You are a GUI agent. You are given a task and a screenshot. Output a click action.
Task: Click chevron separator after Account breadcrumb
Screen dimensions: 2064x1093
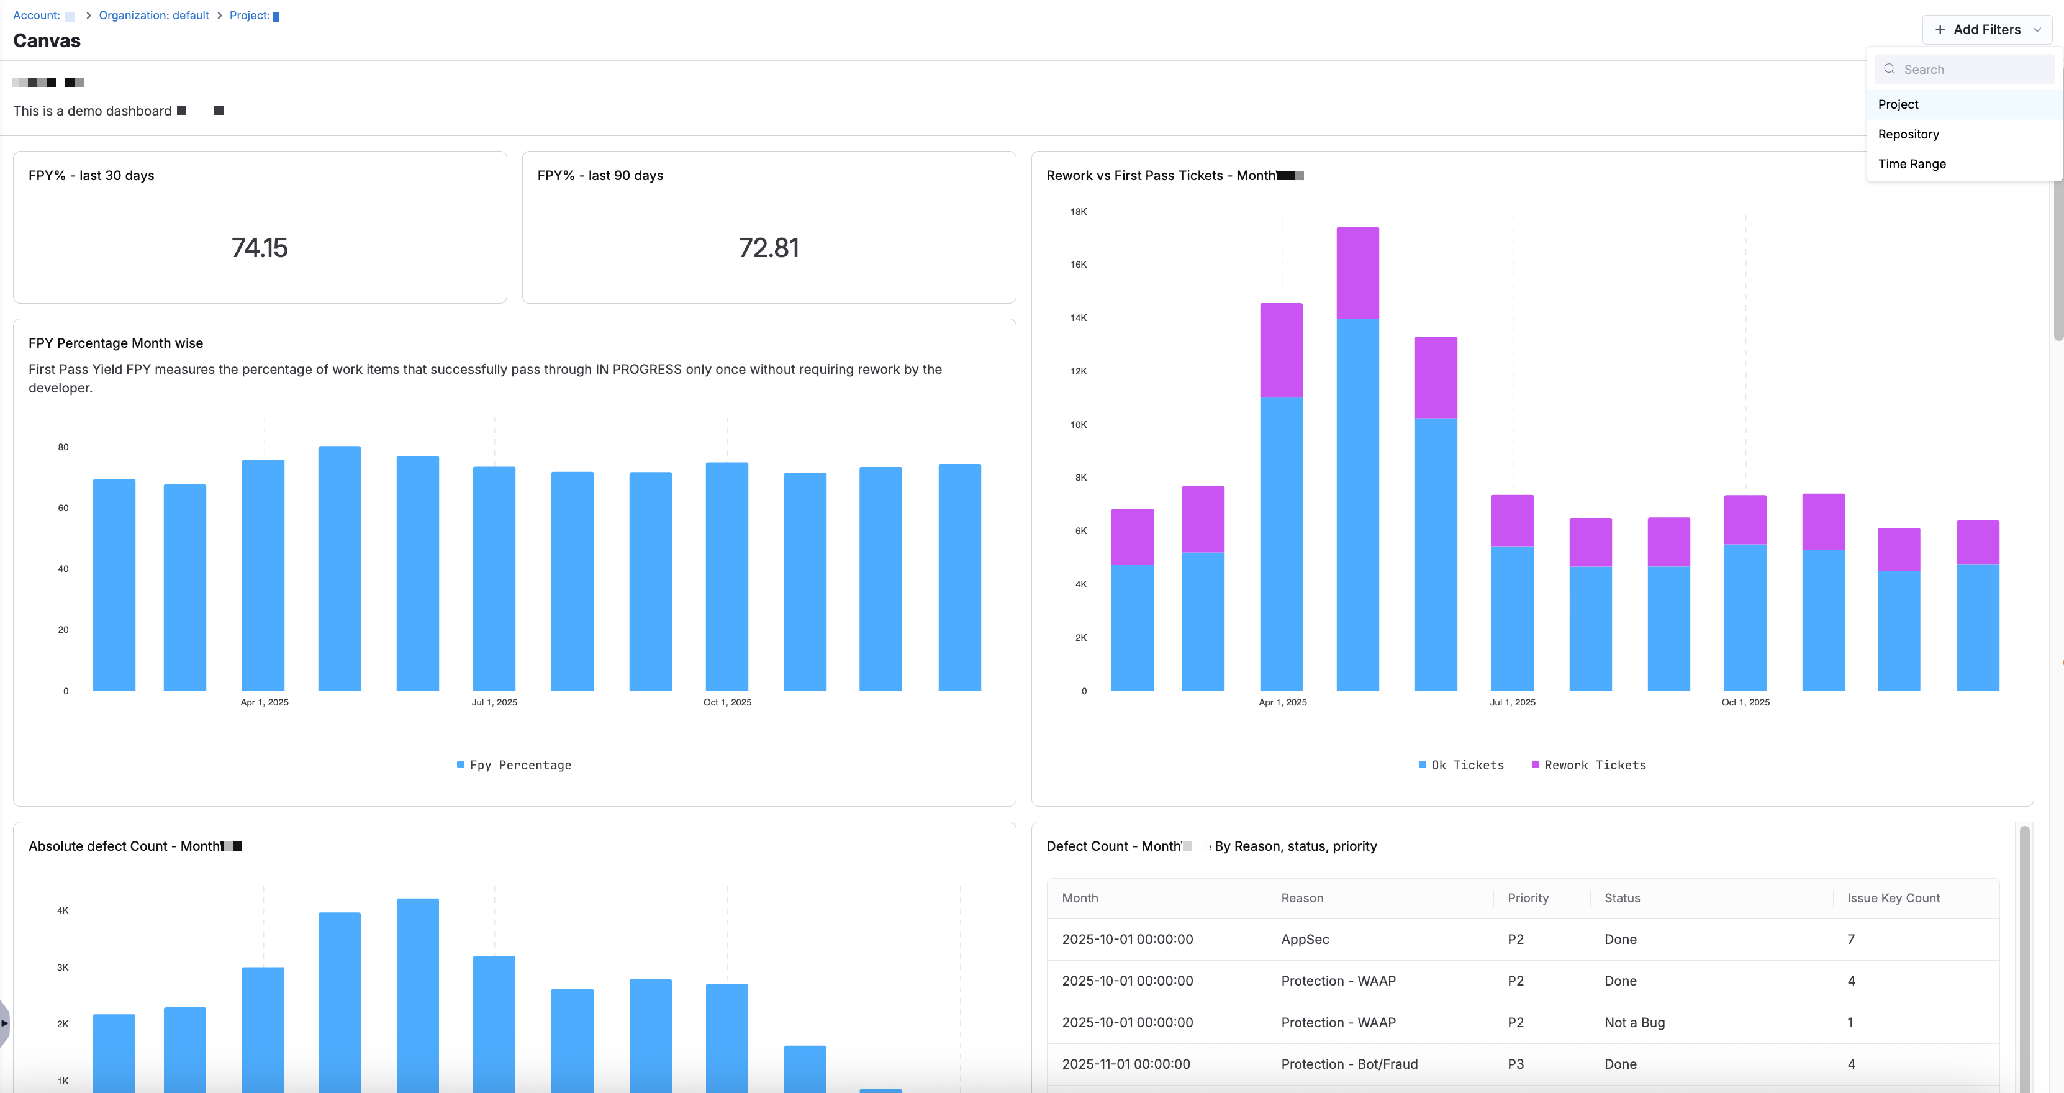tap(88, 16)
